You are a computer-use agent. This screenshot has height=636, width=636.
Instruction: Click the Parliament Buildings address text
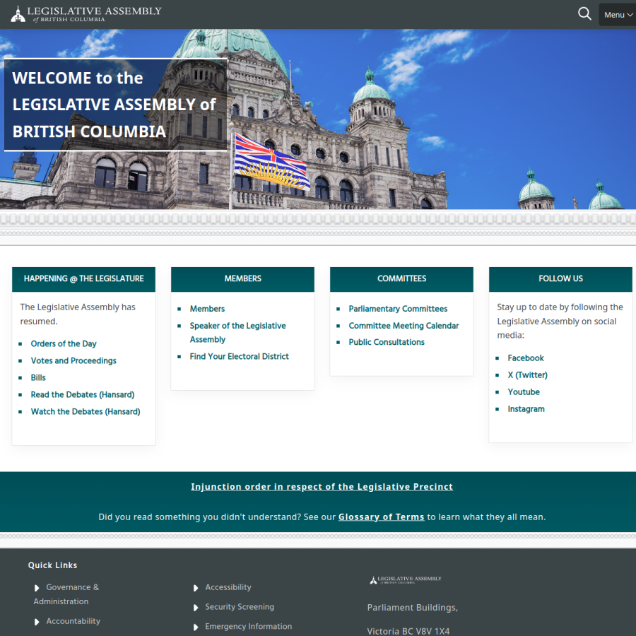pyautogui.click(x=412, y=608)
